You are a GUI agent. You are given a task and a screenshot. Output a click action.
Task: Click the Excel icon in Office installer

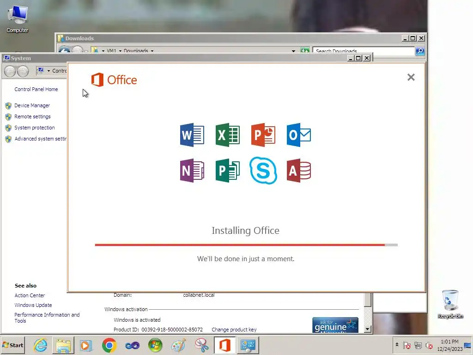click(227, 135)
